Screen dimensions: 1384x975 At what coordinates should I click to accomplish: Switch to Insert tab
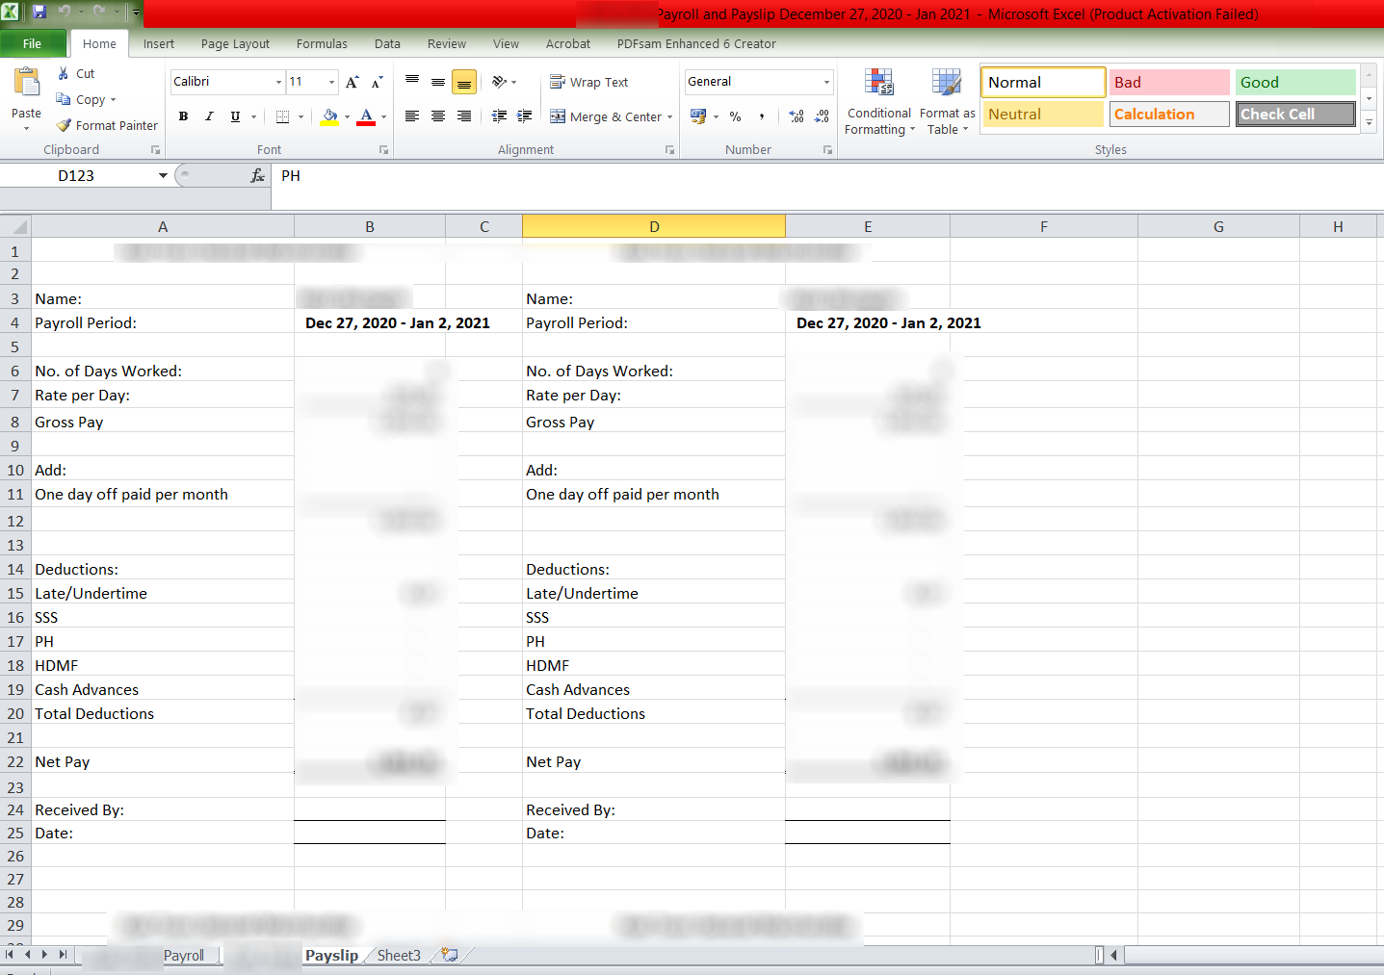pyautogui.click(x=159, y=43)
